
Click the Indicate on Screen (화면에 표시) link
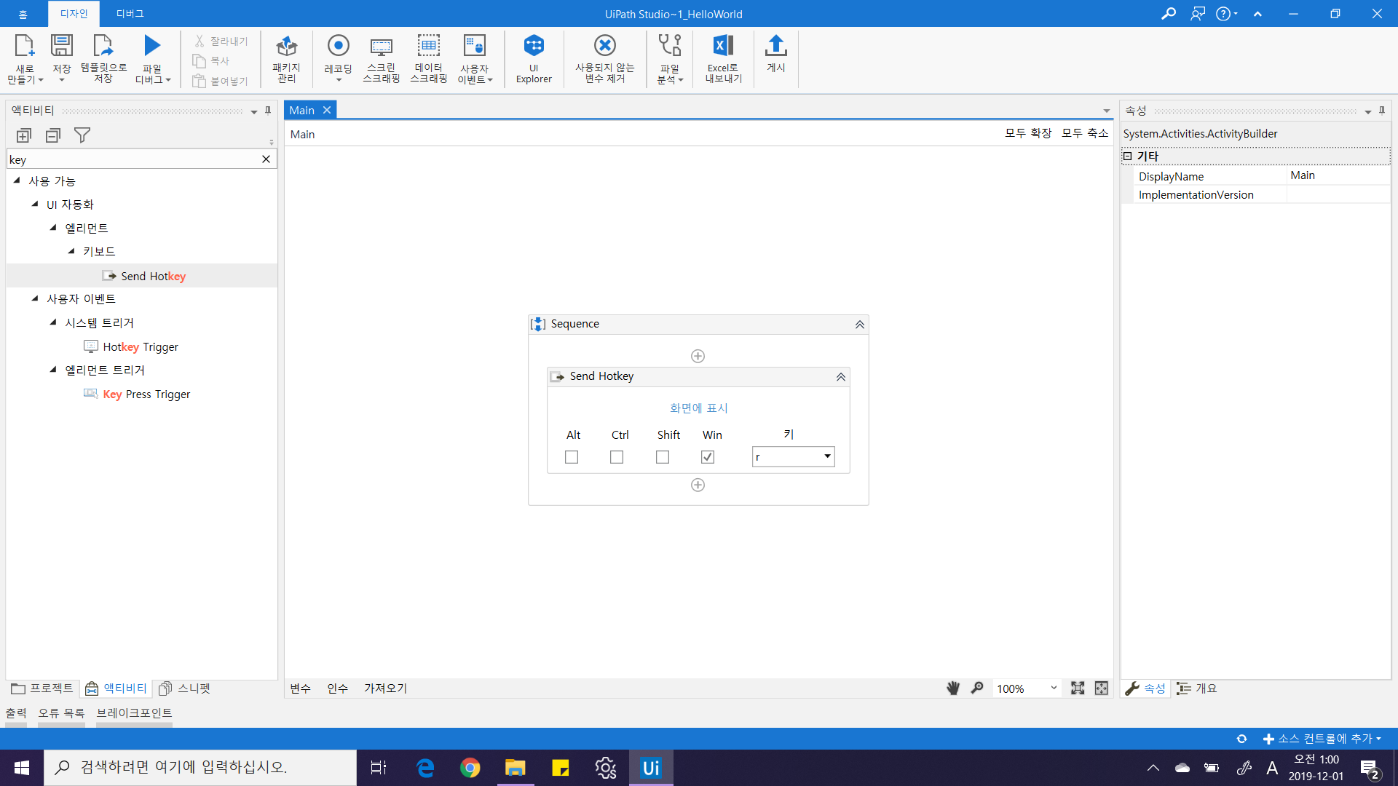(698, 408)
